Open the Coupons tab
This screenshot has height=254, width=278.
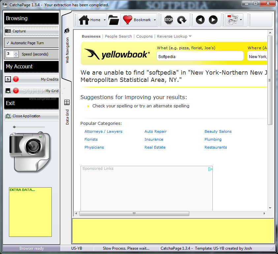click(x=144, y=36)
